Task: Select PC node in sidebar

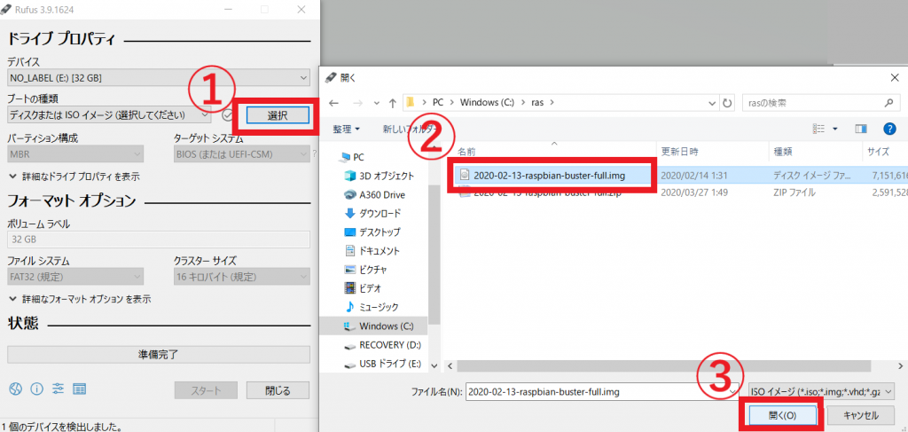Action: (353, 157)
